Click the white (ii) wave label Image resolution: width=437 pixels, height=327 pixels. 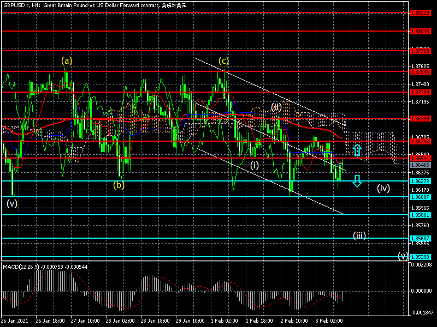(x=276, y=107)
